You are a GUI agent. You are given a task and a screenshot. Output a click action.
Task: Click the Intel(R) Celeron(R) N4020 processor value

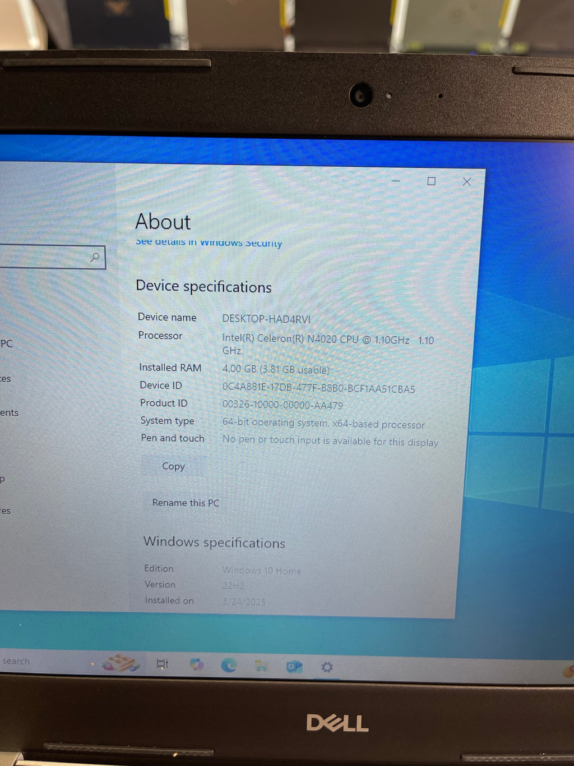328,345
